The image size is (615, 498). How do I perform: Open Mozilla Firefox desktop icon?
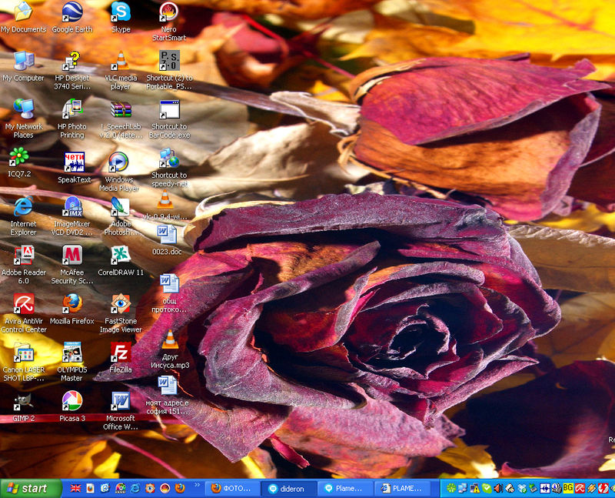click(x=71, y=302)
